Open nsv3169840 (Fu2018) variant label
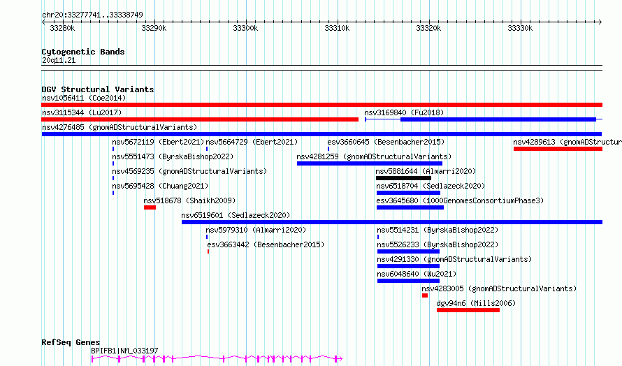Screen dimensions: 622x366 [x=404, y=112]
